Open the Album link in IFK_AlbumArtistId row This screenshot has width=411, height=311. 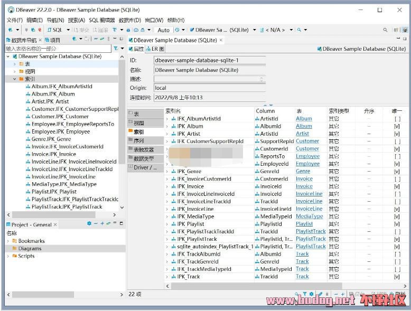point(304,119)
